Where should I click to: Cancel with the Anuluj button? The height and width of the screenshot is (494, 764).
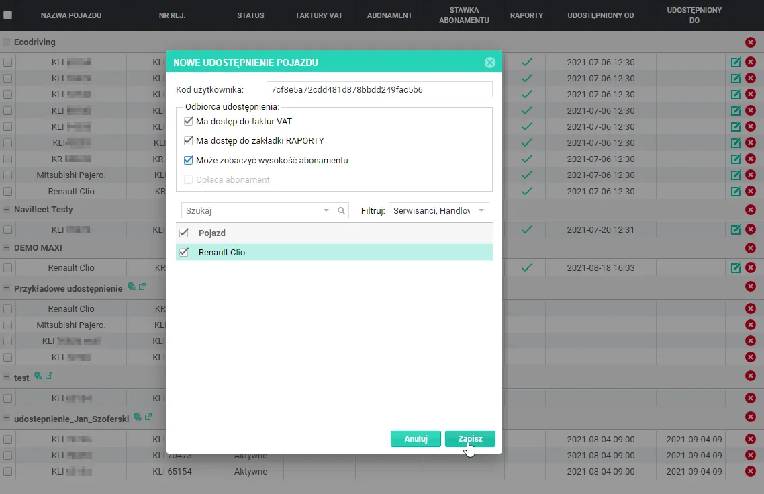[416, 438]
